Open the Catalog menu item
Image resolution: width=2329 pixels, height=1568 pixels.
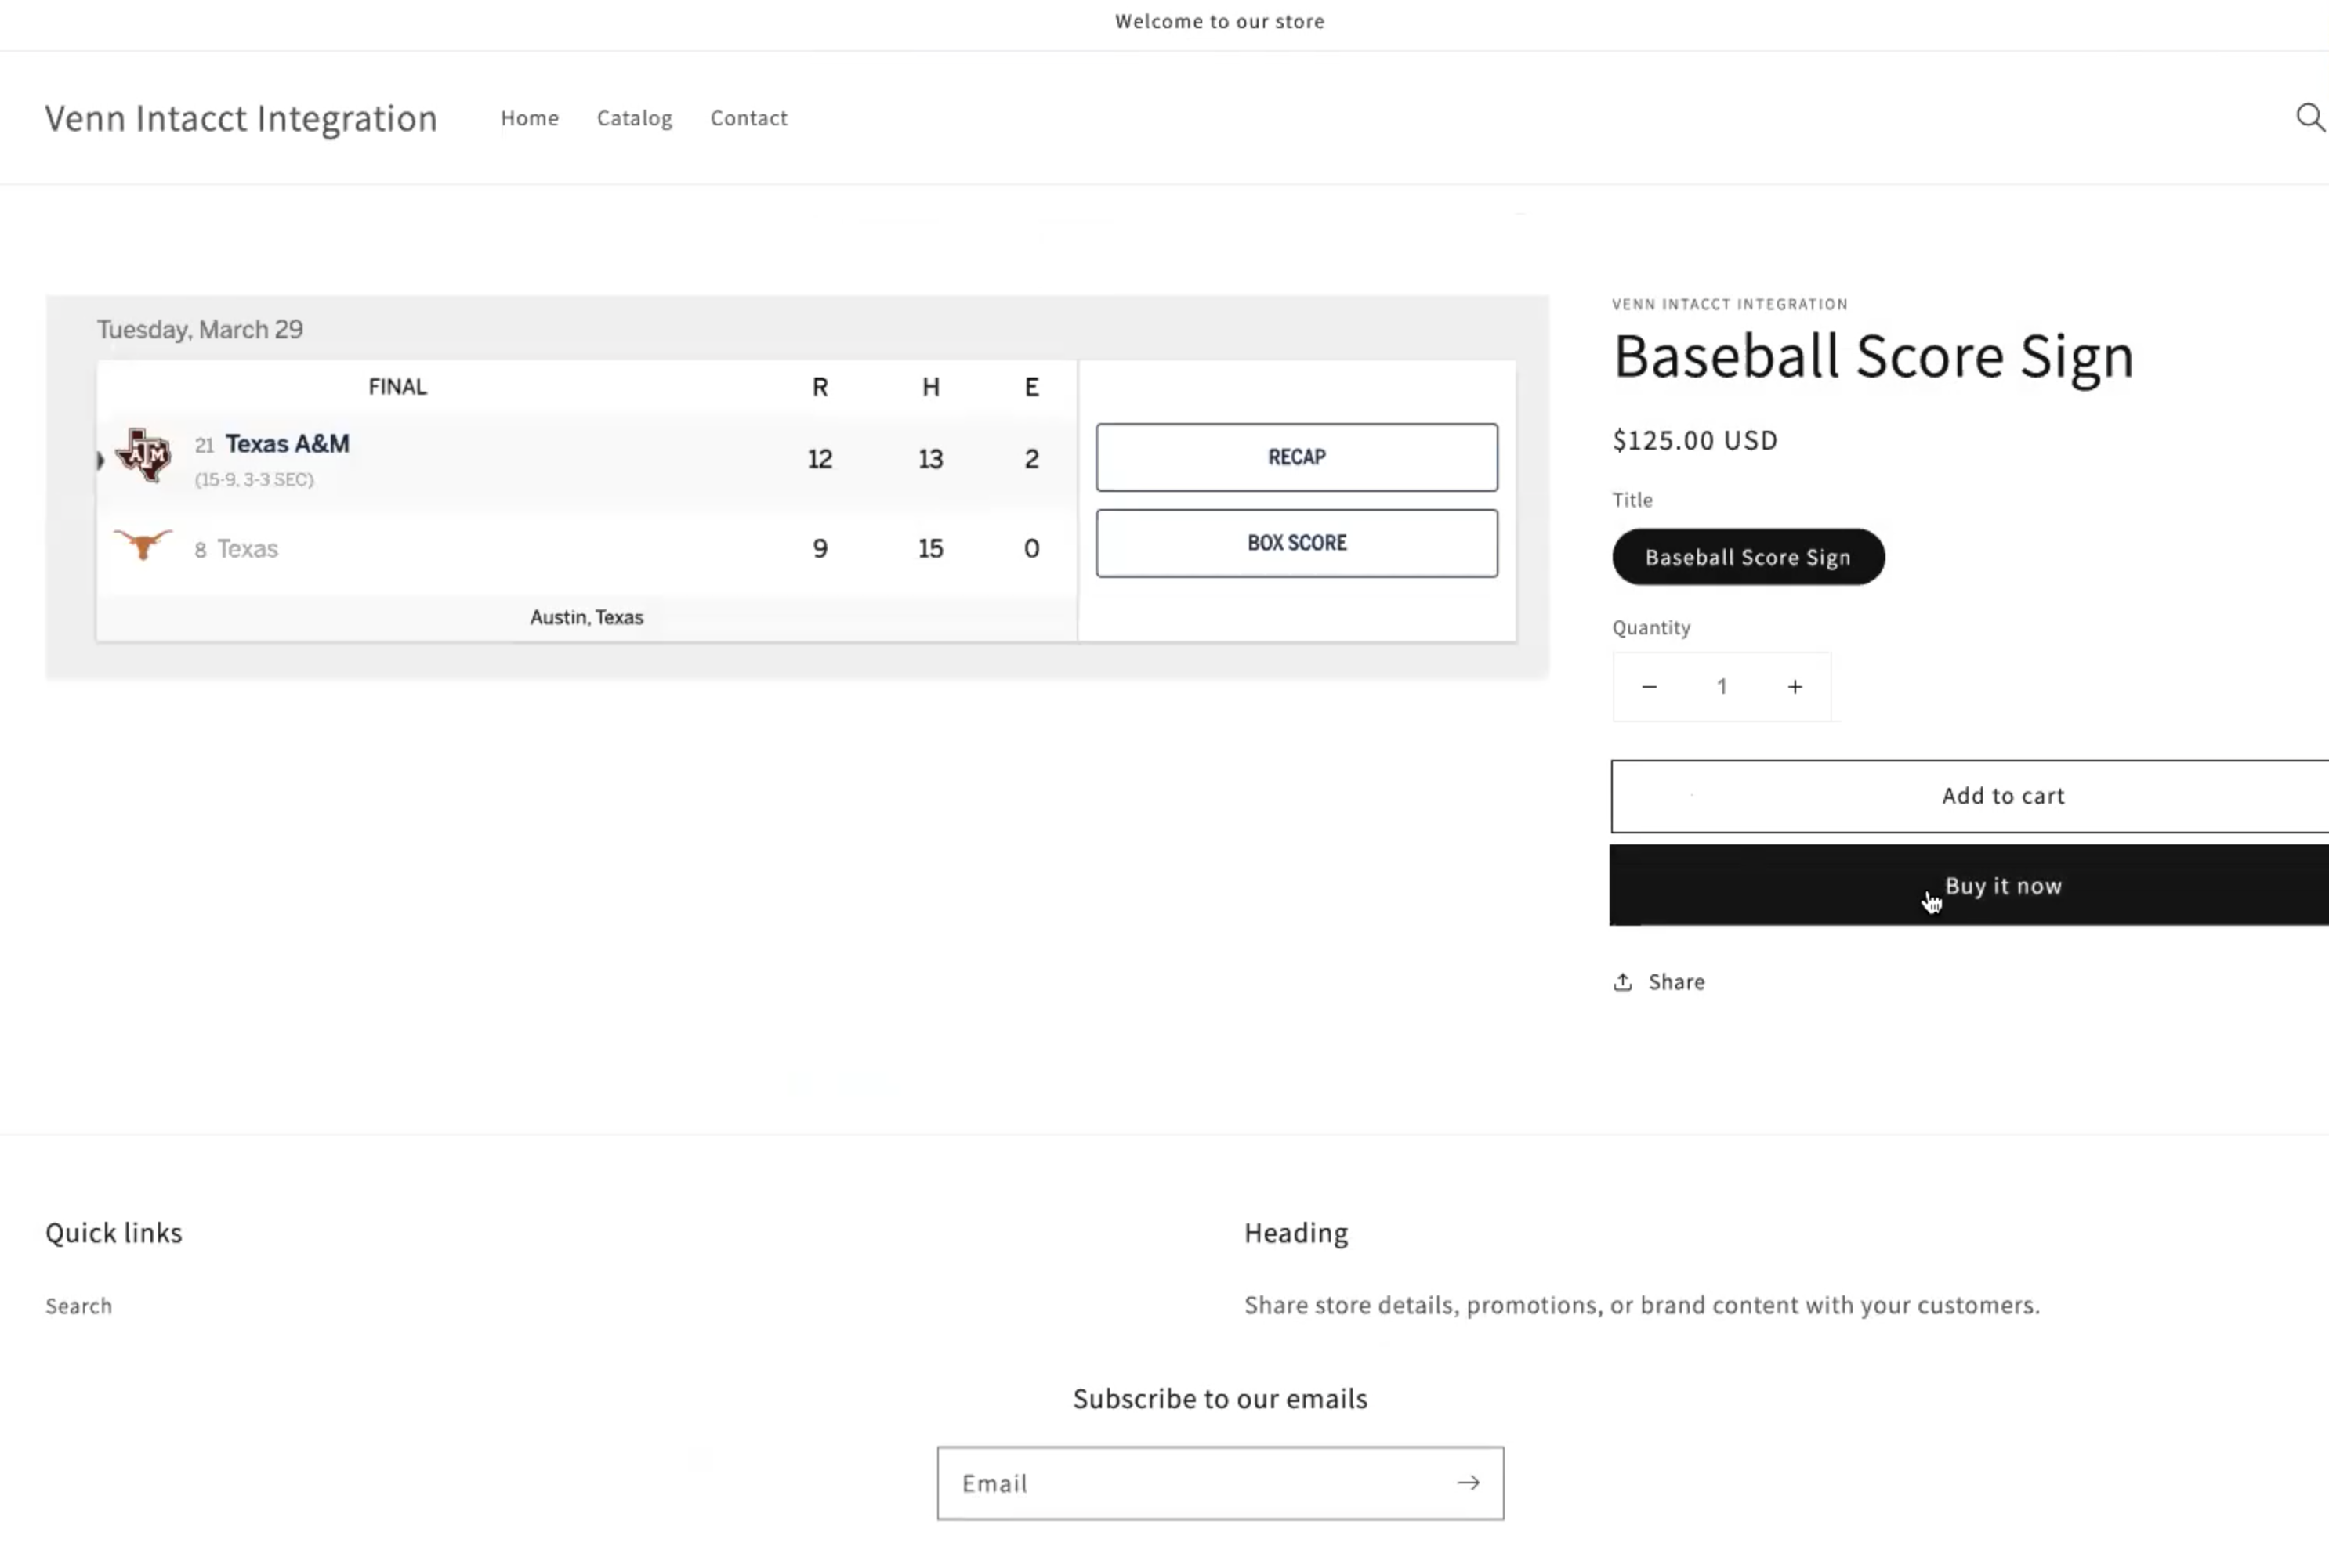(x=634, y=118)
